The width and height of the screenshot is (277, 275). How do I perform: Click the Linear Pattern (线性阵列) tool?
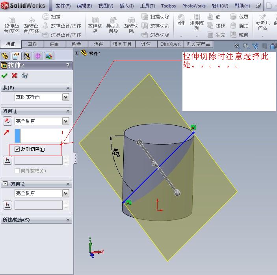click(197, 22)
